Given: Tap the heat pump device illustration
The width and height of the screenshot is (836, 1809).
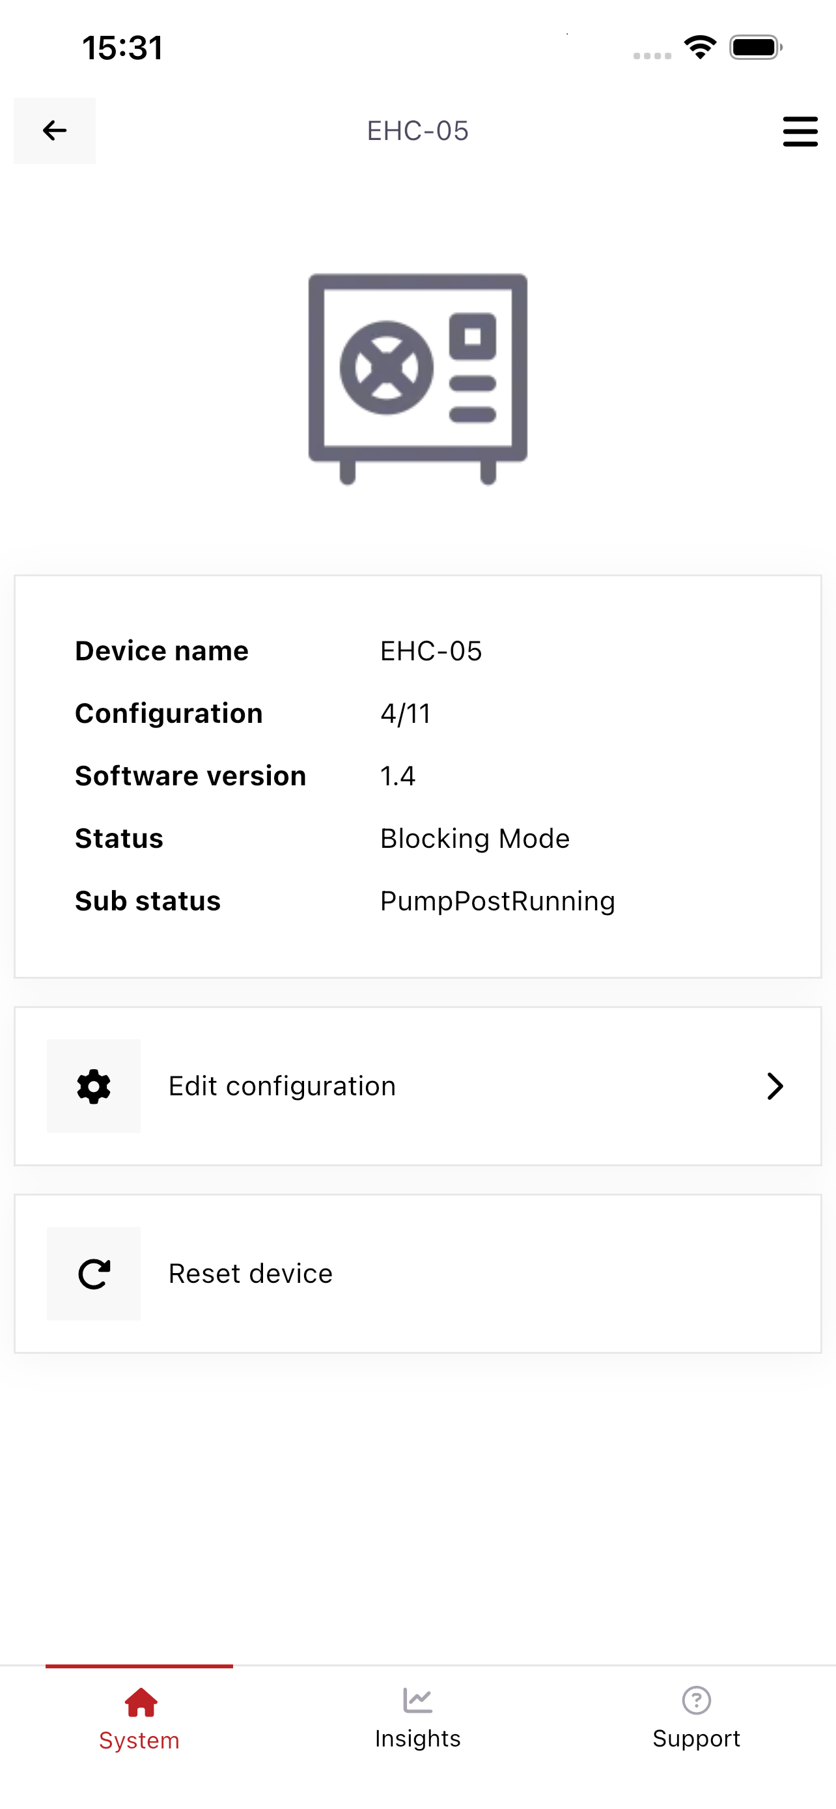Looking at the screenshot, I should coord(417,378).
